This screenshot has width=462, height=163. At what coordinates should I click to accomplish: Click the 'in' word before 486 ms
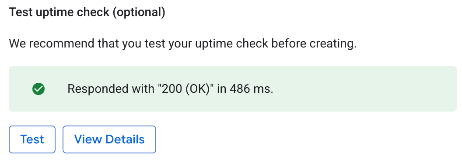tap(221, 89)
